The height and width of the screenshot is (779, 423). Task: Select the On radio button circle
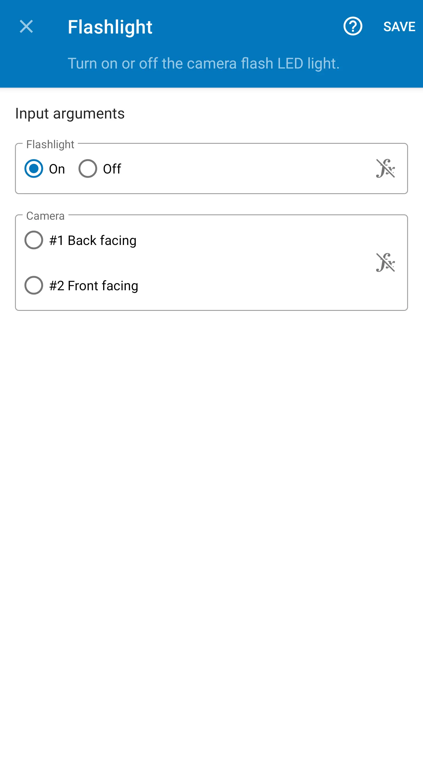coord(33,169)
